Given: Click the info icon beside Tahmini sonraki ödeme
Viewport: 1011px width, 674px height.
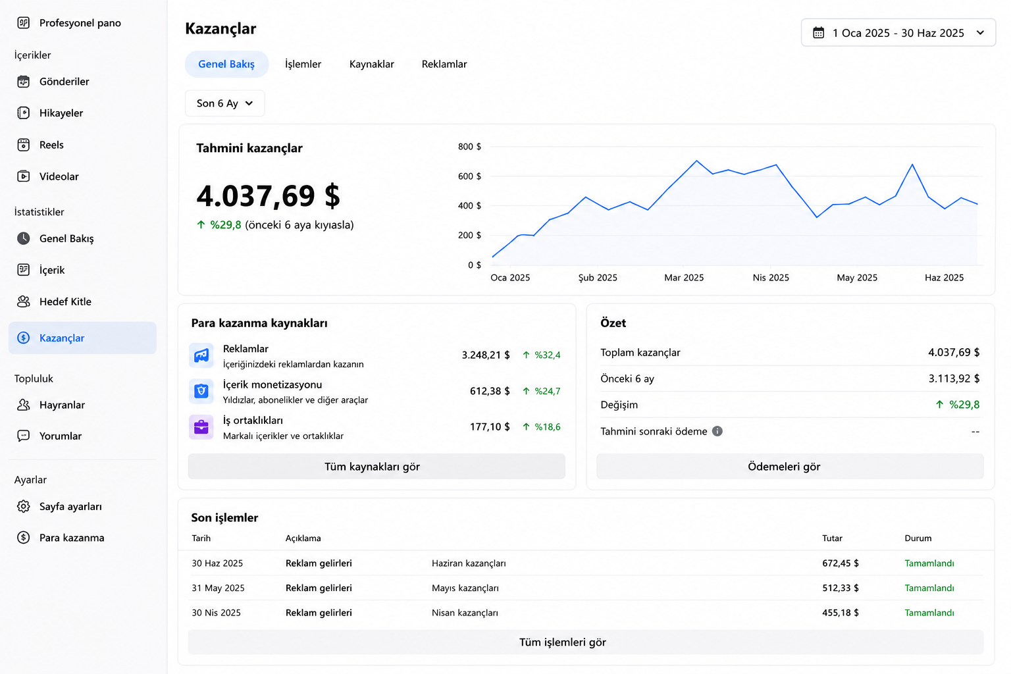Looking at the screenshot, I should point(717,431).
